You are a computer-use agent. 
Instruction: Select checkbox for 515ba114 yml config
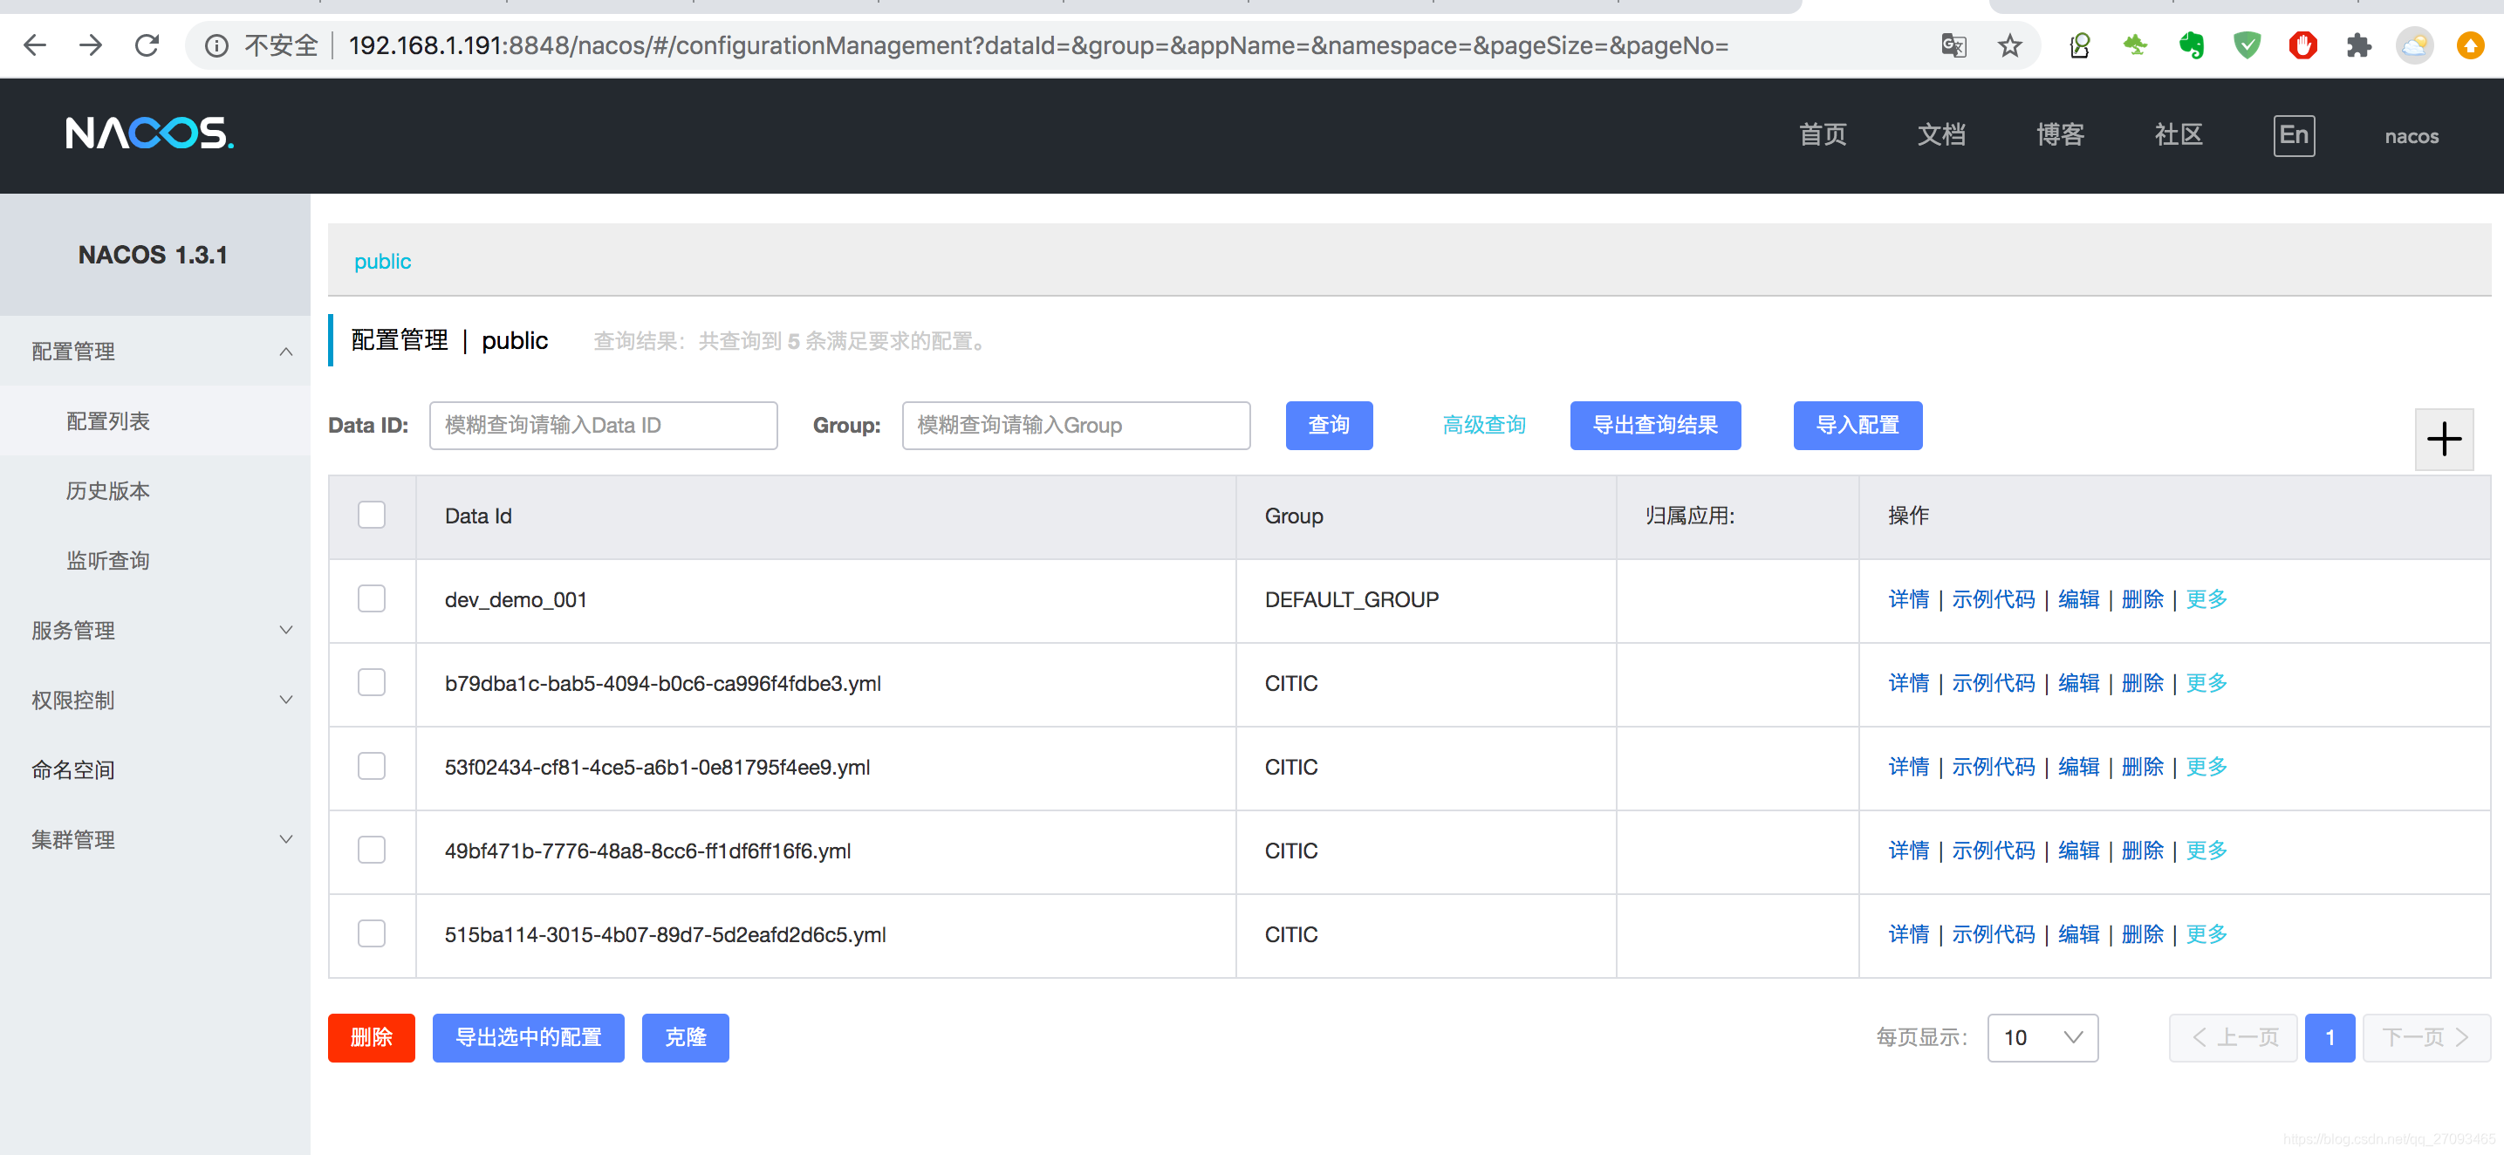pos(372,933)
